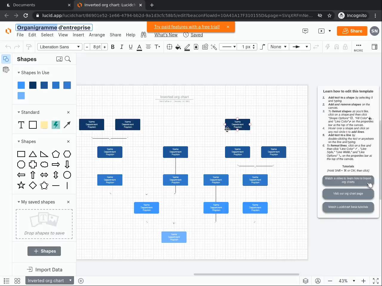Click the magic wand format tool
The height and width of the screenshot is (286, 382).
pos(213,47)
